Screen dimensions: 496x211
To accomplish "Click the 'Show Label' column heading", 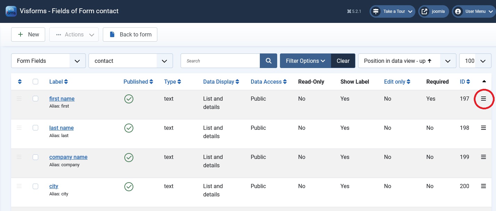I will tap(355, 82).
